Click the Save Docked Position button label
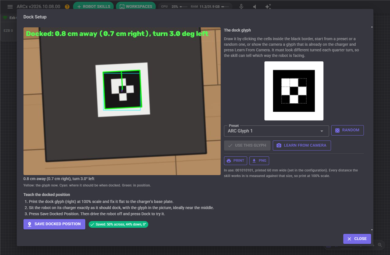Image resolution: width=390 pixels, height=255 pixels. (58, 224)
